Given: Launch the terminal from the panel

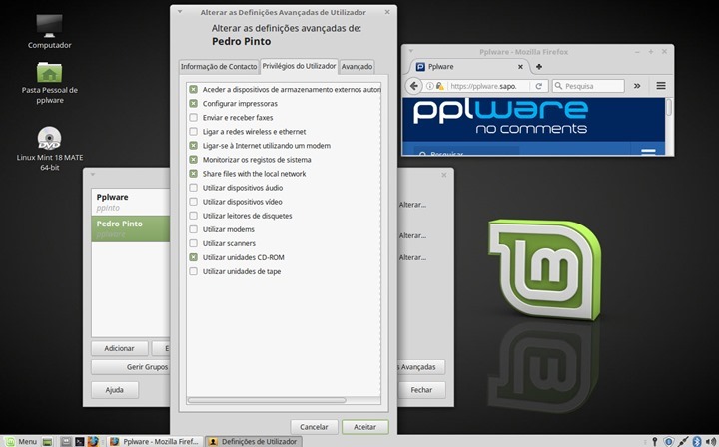Looking at the screenshot, I should click(80, 441).
